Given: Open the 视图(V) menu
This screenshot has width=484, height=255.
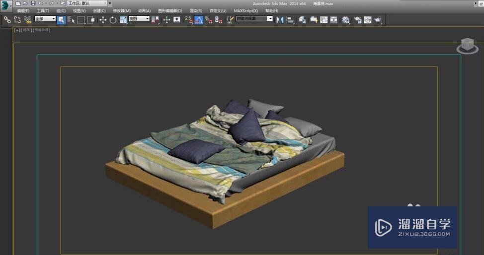Looking at the screenshot, I should coord(79,11).
